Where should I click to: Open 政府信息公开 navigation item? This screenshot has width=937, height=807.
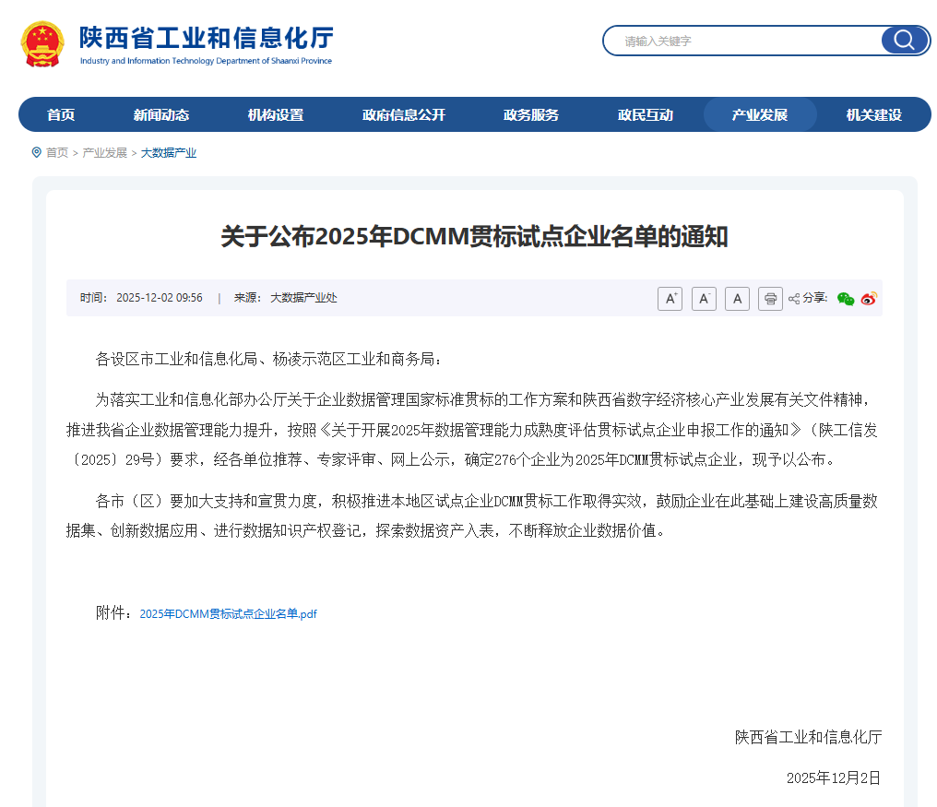pos(404,115)
